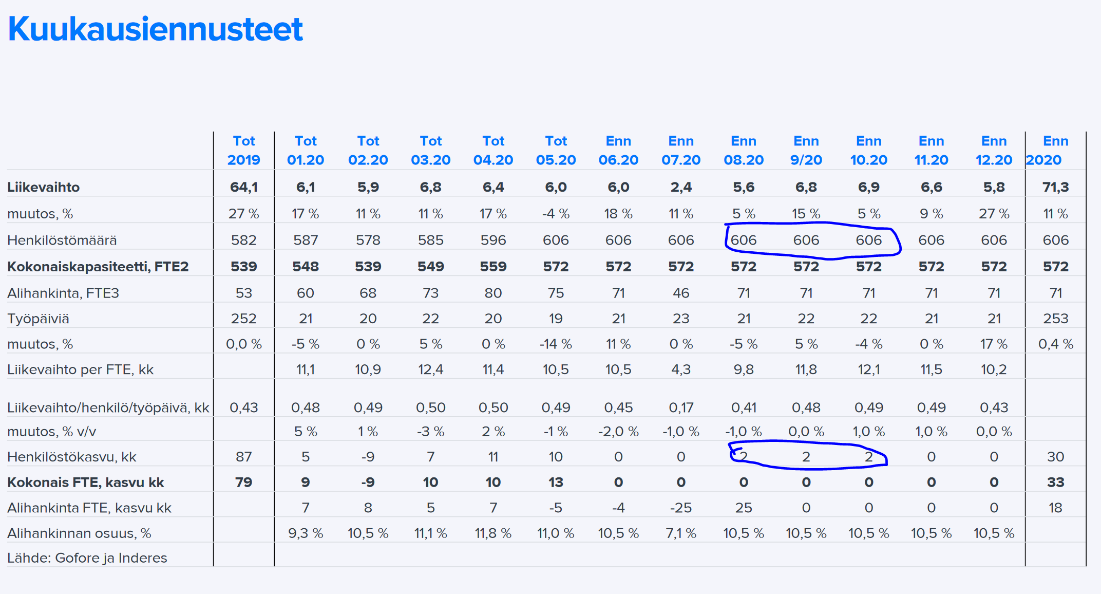Viewport: 1101px width, 594px height.
Task: Click the Lähde: Gofore ja Inderes source text
Action: (x=87, y=558)
